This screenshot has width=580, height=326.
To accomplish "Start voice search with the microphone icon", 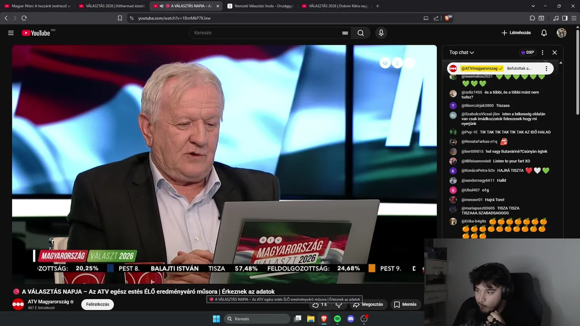I will (x=381, y=33).
